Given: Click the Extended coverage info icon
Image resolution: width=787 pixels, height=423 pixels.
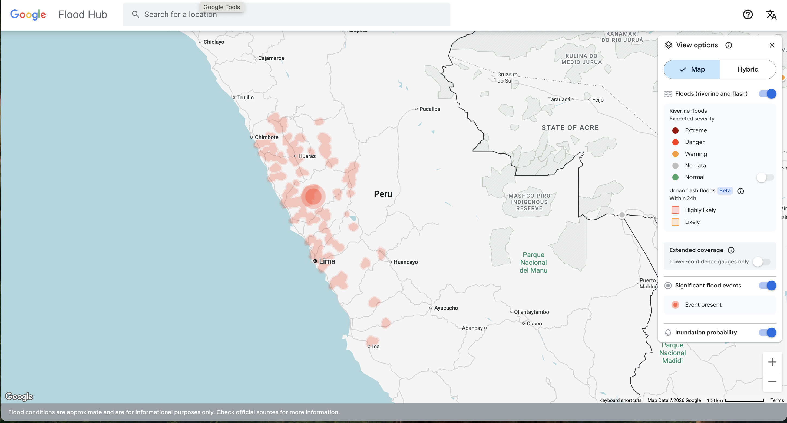Looking at the screenshot, I should [x=731, y=250].
